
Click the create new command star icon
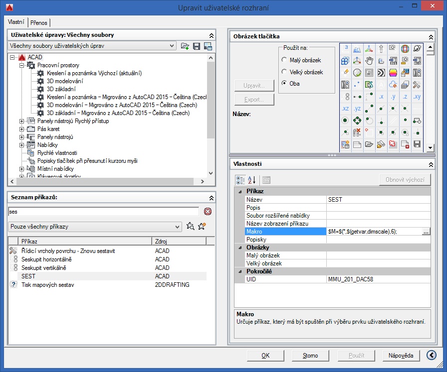[202, 227]
